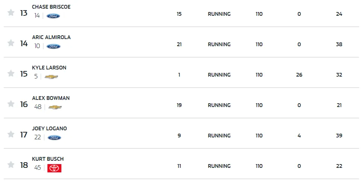364x181 pixels.
Task: Toggle favorite star for Aric Almirola
Action: click(11, 43)
